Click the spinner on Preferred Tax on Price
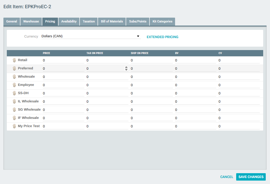270x184 pixels. coord(126,68)
